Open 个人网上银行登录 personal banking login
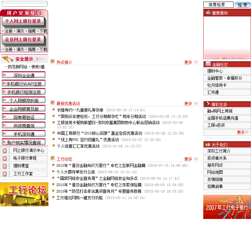251x228 pixels. tap(23, 21)
